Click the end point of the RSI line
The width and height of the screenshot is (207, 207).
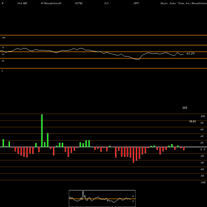(x=183, y=55)
